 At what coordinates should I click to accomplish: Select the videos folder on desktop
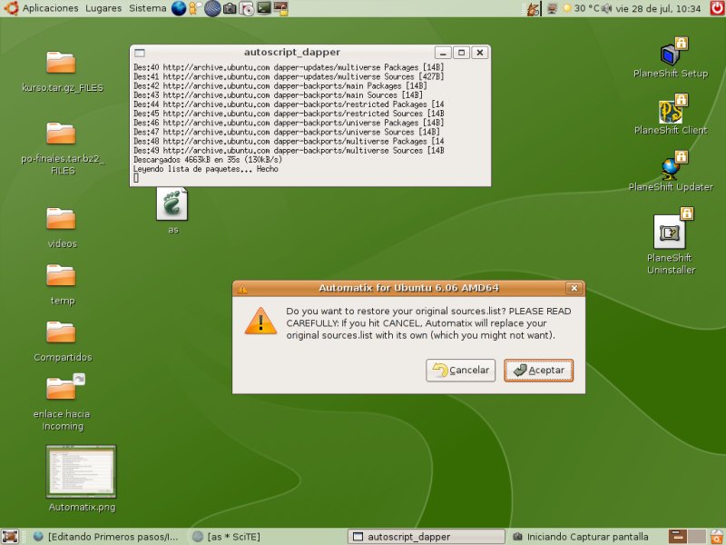62,221
